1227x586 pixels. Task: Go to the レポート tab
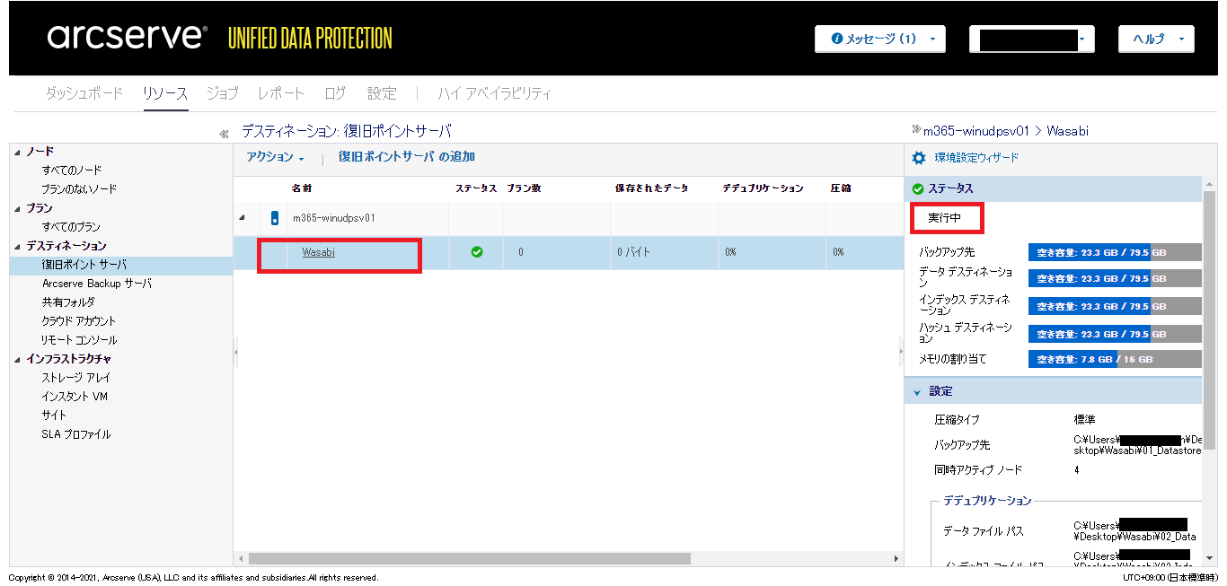pos(281,92)
